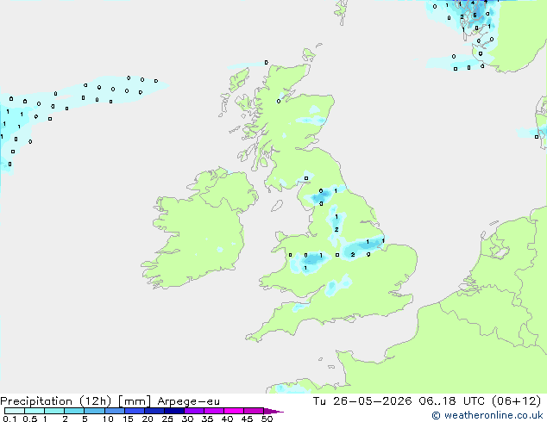Pick legend swatch between 10 and 15

(x=115, y=411)
